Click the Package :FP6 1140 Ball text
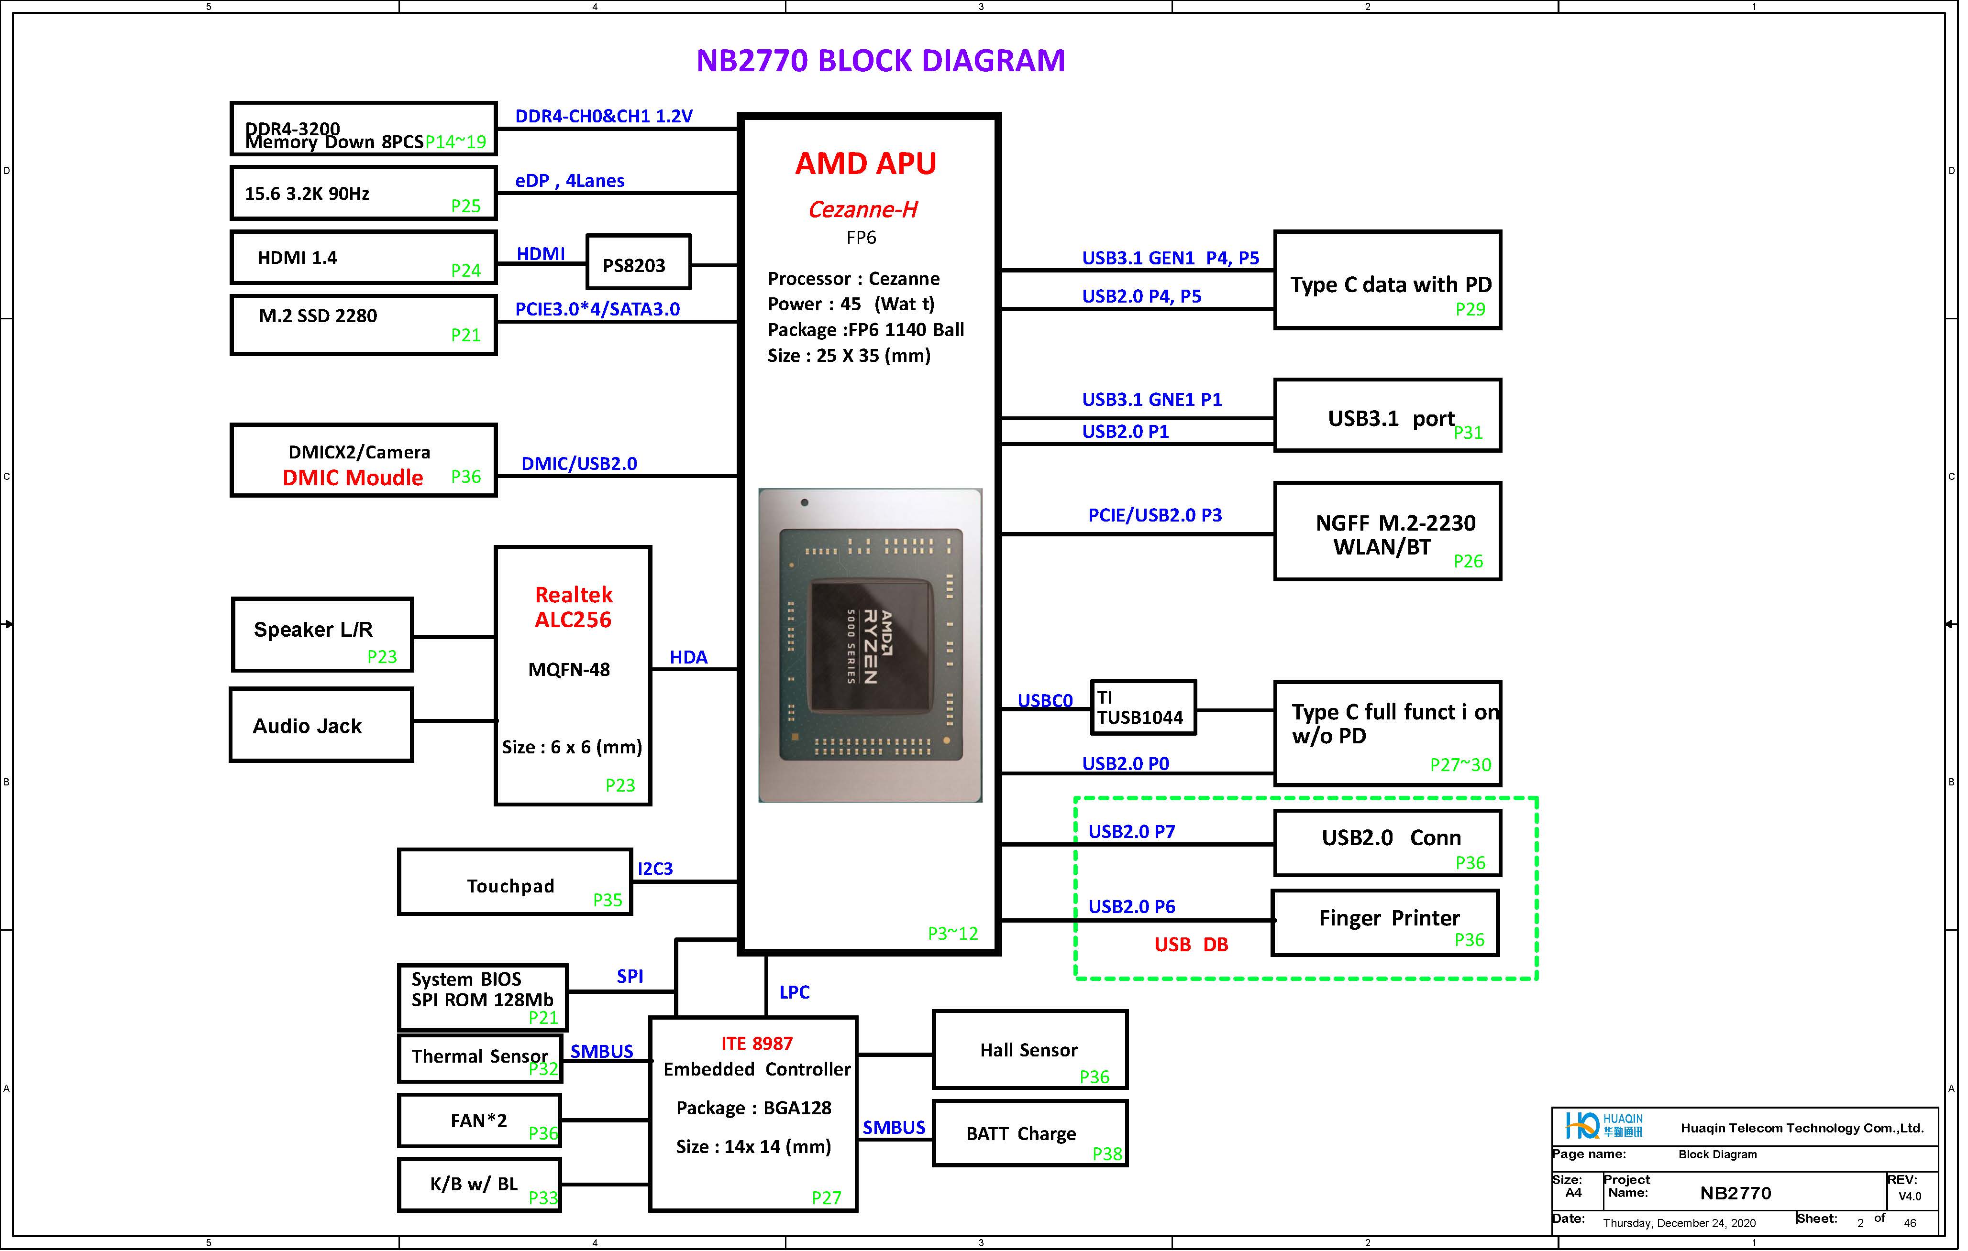1968x1251 pixels. click(x=865, y=330)
